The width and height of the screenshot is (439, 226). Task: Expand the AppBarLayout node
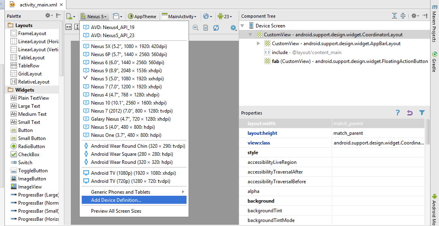(x=259, y=44)
